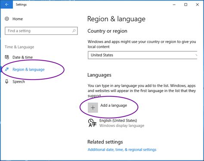Click the Speech microphone icon

tap(6, 81)
